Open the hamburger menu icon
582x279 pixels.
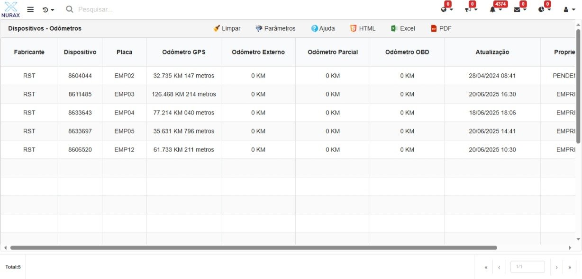coord(30,9)
